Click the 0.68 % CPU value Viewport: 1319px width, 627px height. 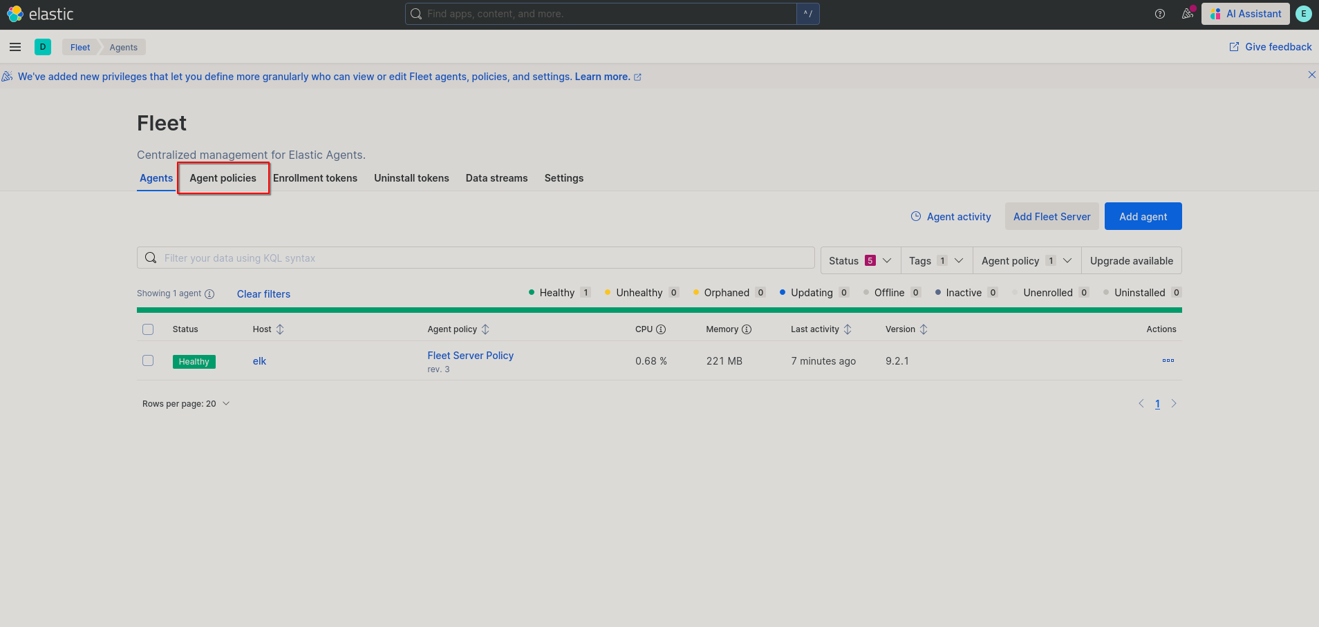tap(651, 361)
